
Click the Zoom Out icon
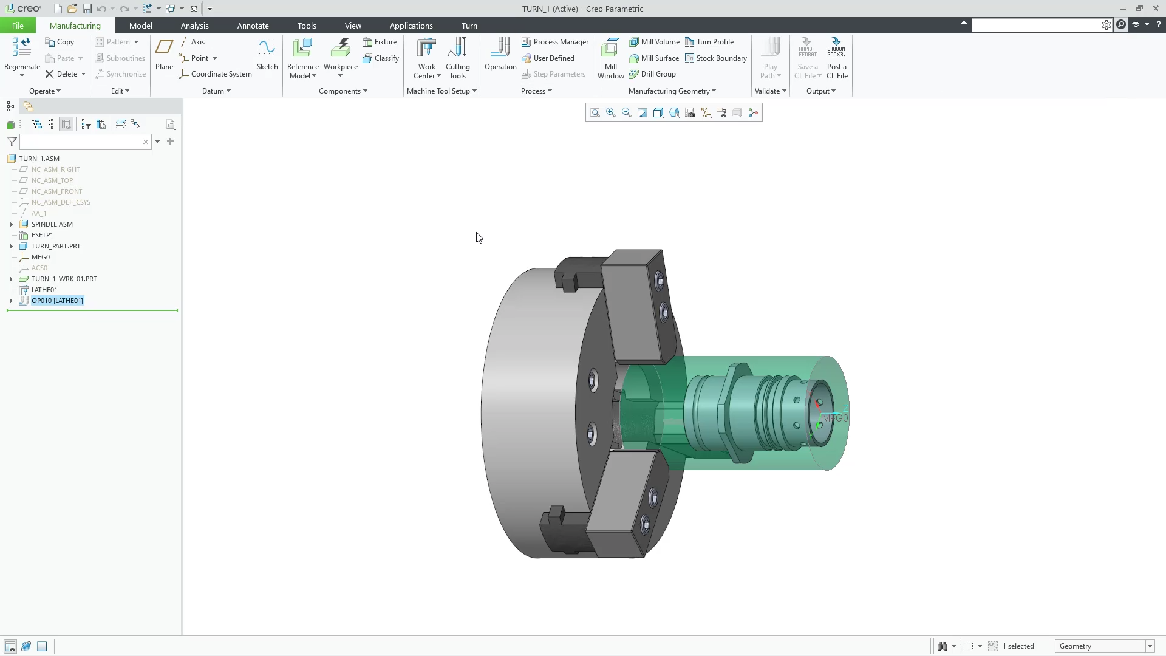coord(627,113)
